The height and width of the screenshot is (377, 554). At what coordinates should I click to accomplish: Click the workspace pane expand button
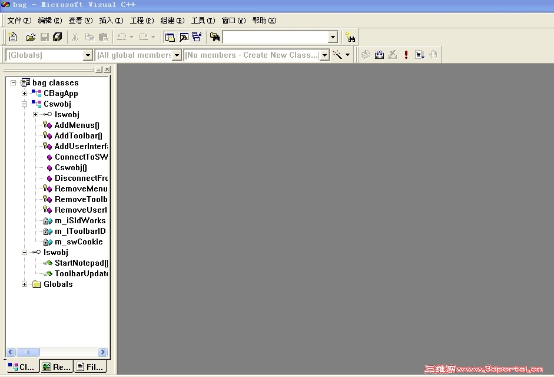click(99, 70)
